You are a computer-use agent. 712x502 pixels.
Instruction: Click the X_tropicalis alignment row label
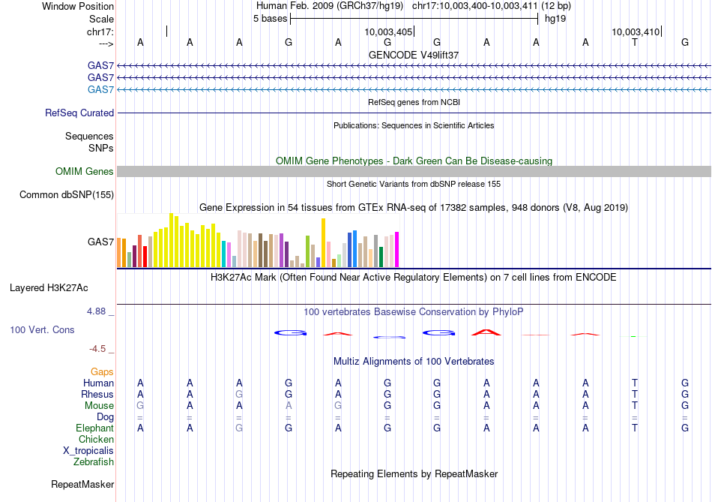point(88,451)
